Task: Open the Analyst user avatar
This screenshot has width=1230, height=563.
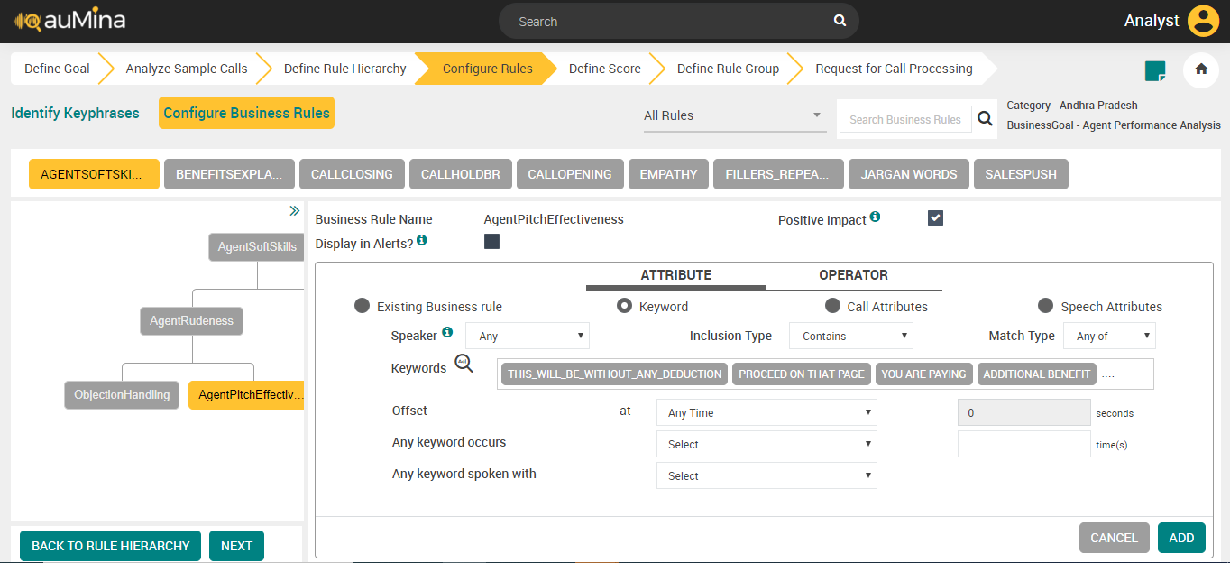Action: coord(1203,21)
